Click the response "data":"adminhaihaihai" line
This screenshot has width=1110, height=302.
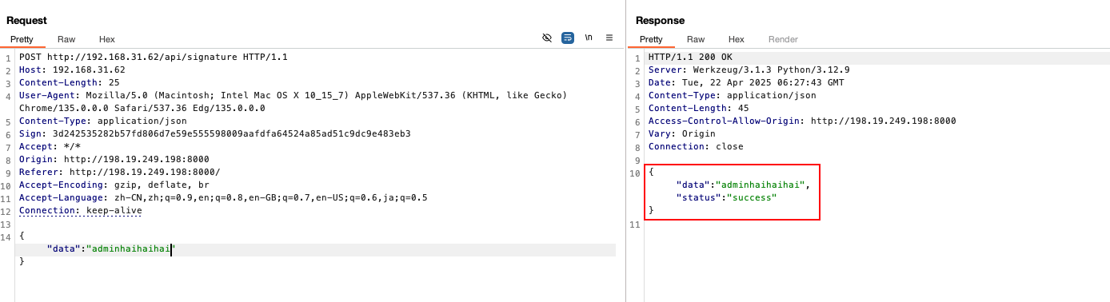[x=743, y=185]
